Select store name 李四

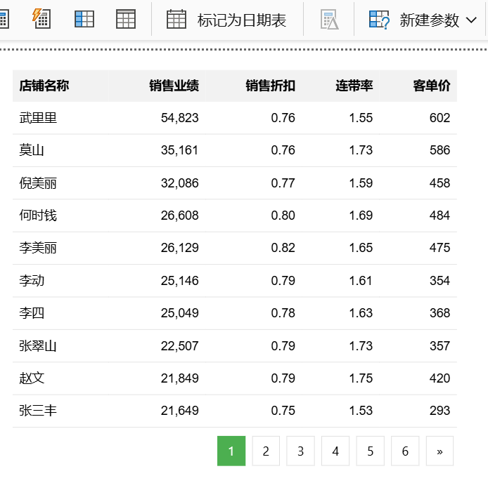coord(32,313)
